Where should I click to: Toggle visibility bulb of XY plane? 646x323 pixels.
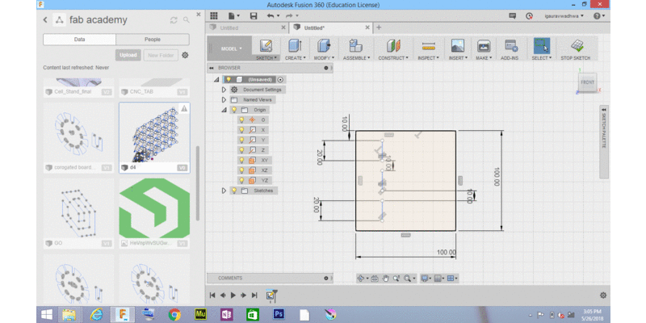(x=241, y=160)
